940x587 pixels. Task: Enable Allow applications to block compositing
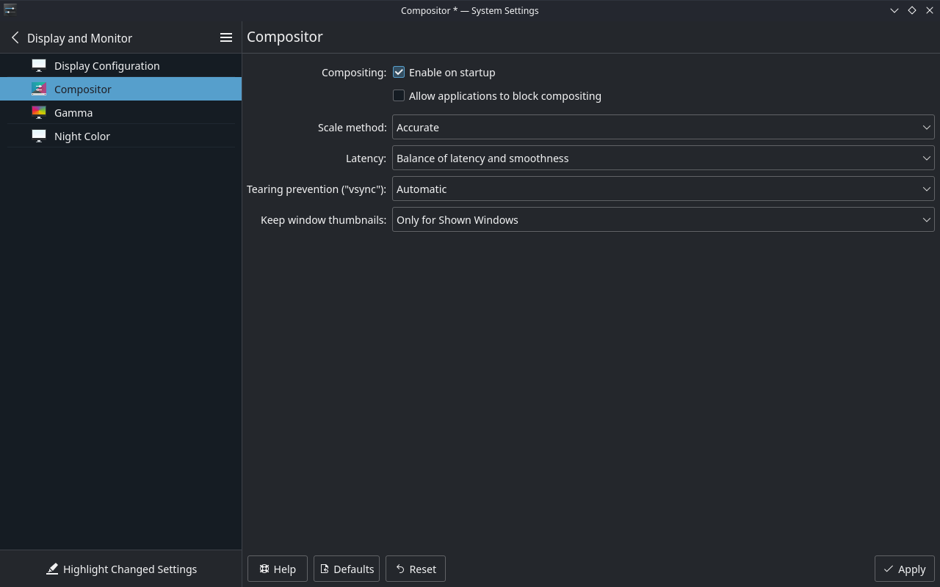pyautogui.click(x=399, y=95)
